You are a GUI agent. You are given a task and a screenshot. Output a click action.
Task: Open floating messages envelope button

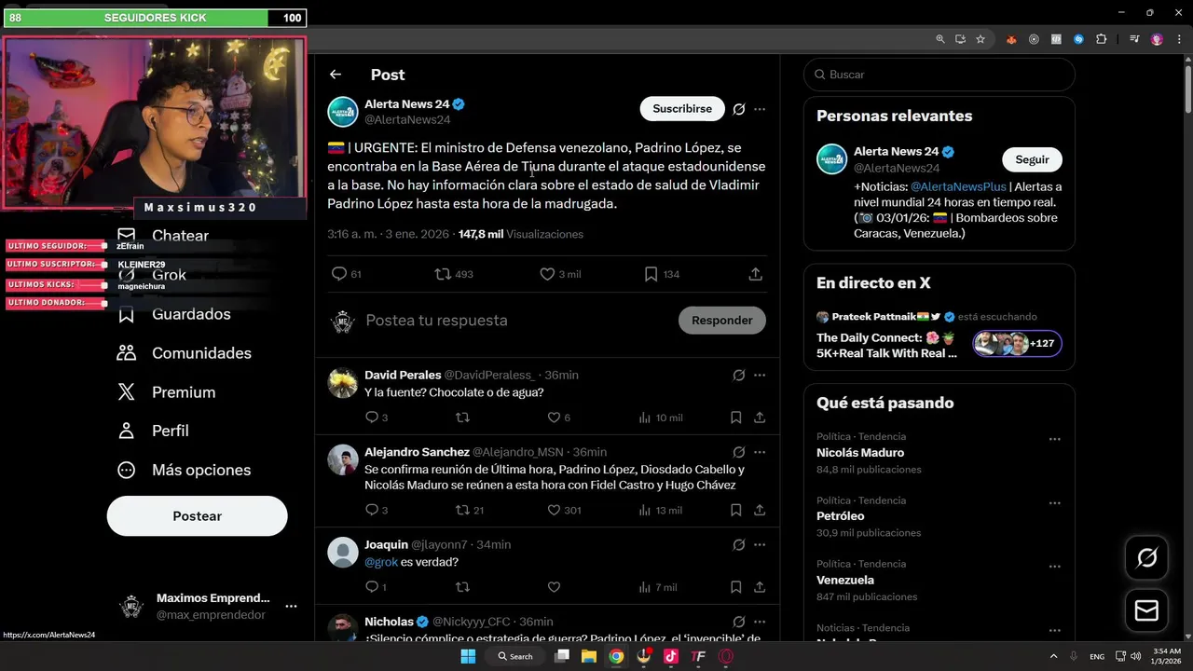[1146, 610]
